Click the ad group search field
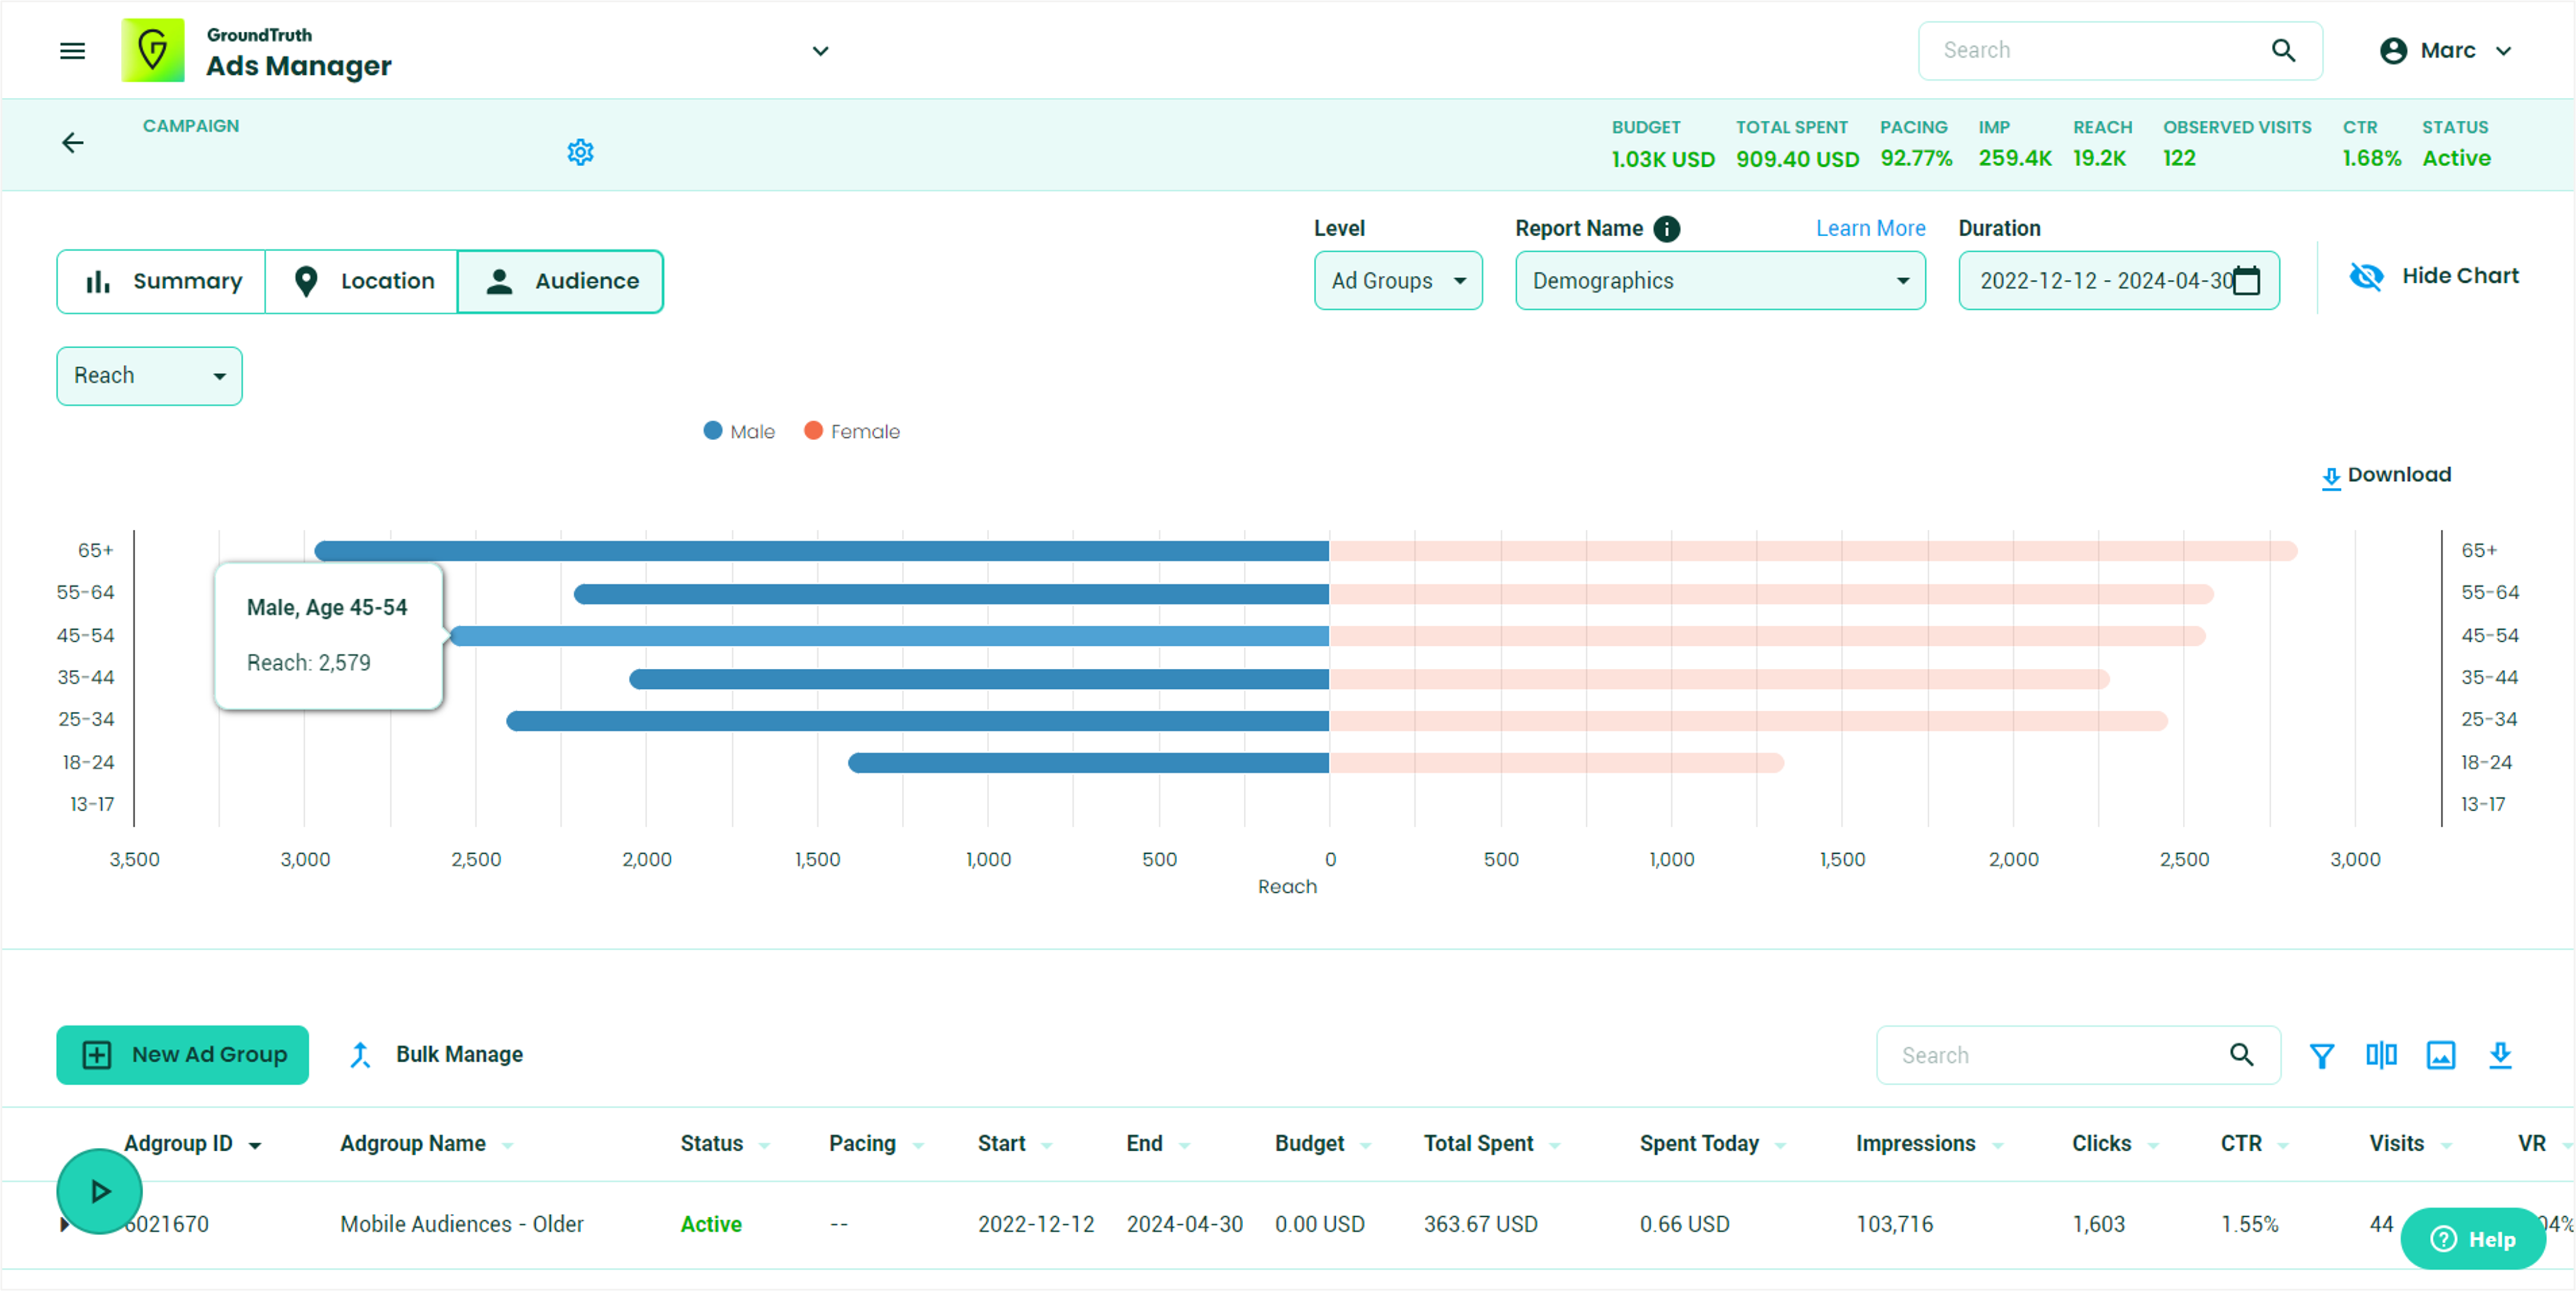 coord(2050,1054)
